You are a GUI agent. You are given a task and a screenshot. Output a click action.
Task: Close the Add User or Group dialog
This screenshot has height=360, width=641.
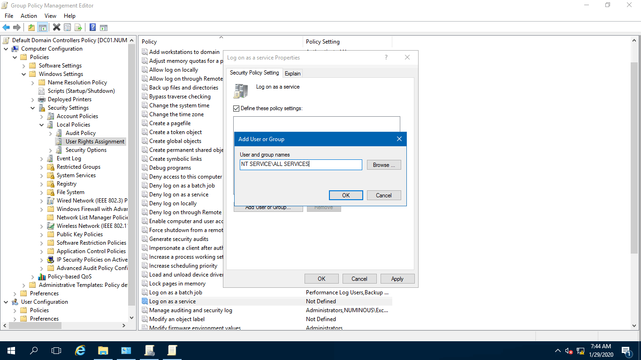[x=399, y=139]
